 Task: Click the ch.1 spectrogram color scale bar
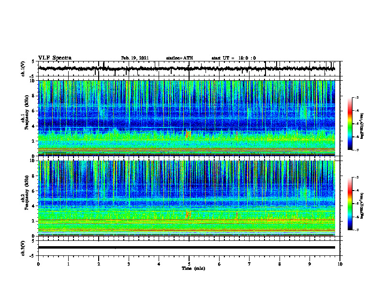click(x=350, y=124)
